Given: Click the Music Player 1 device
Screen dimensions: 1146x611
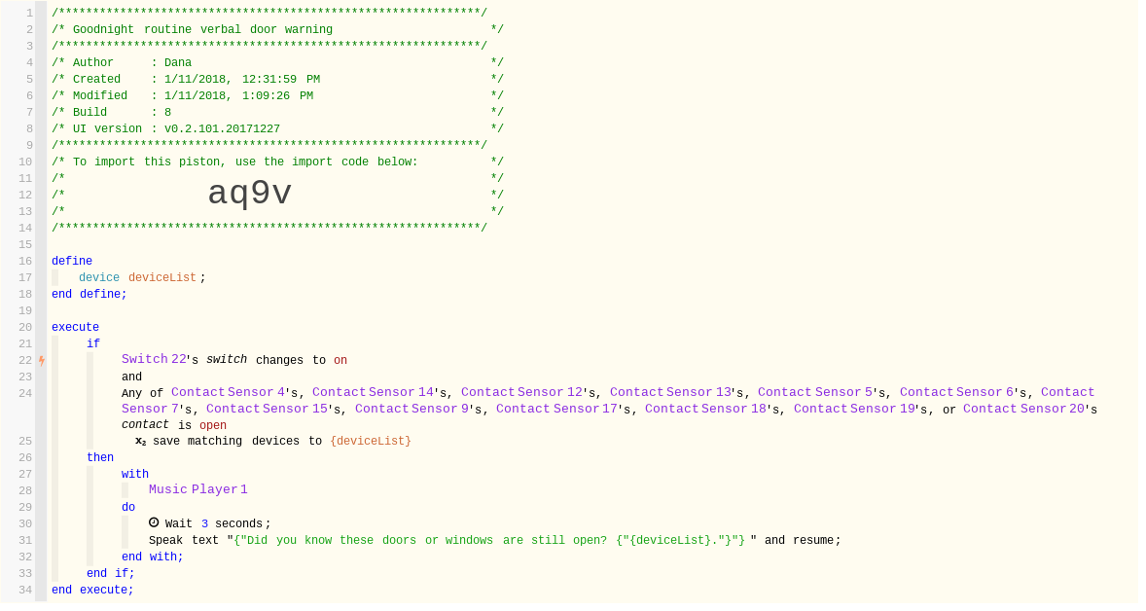Looking at the screenshot, I should tap(197, 489).
